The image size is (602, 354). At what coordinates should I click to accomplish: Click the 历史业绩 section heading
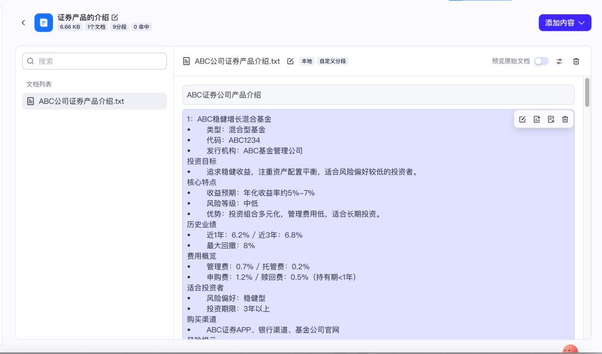202,225
